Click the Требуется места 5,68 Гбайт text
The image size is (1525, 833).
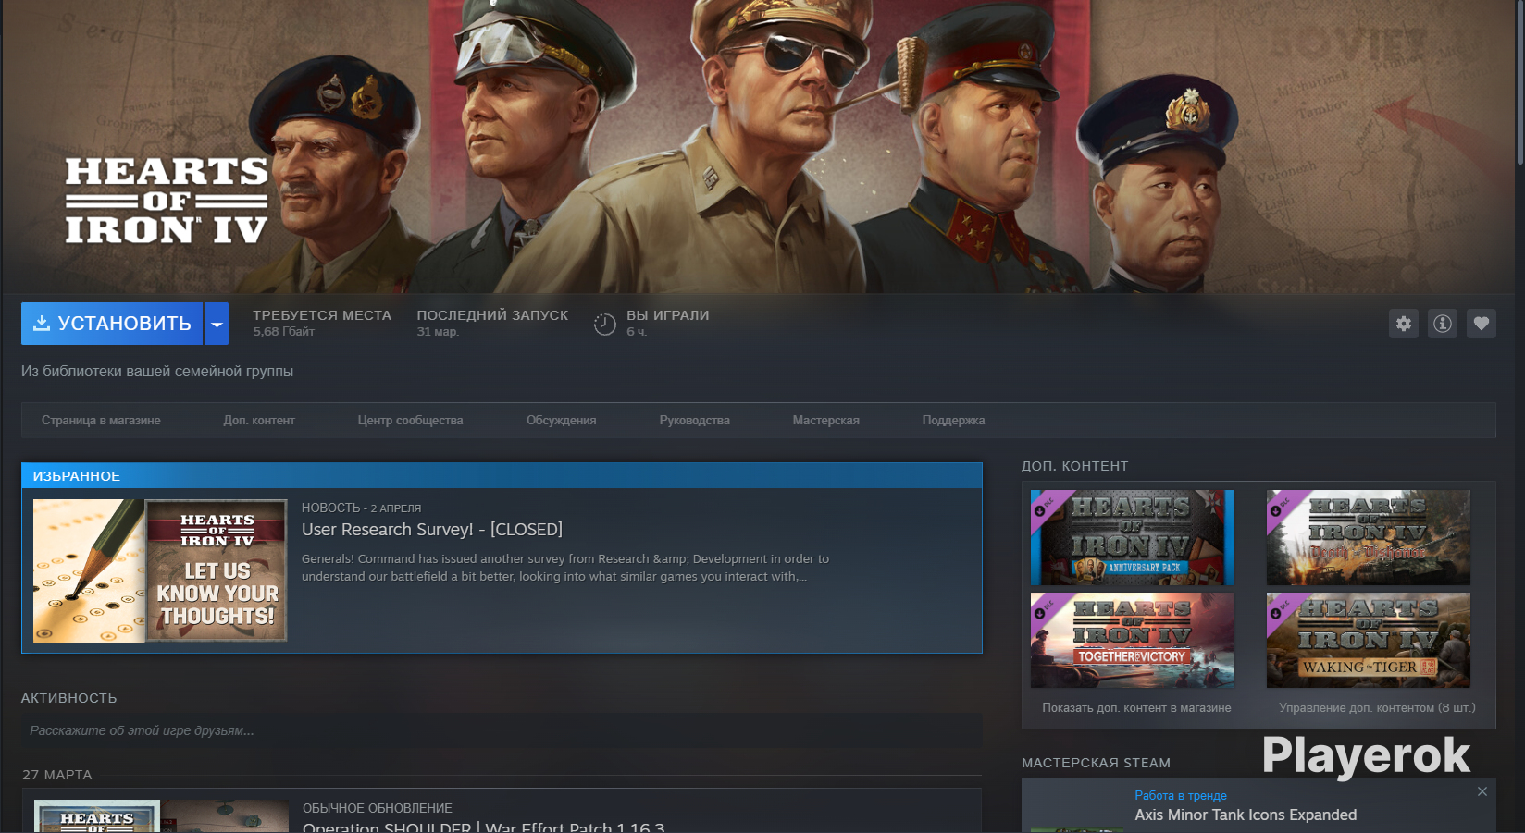pyautogui.click(x=322, y=323)
